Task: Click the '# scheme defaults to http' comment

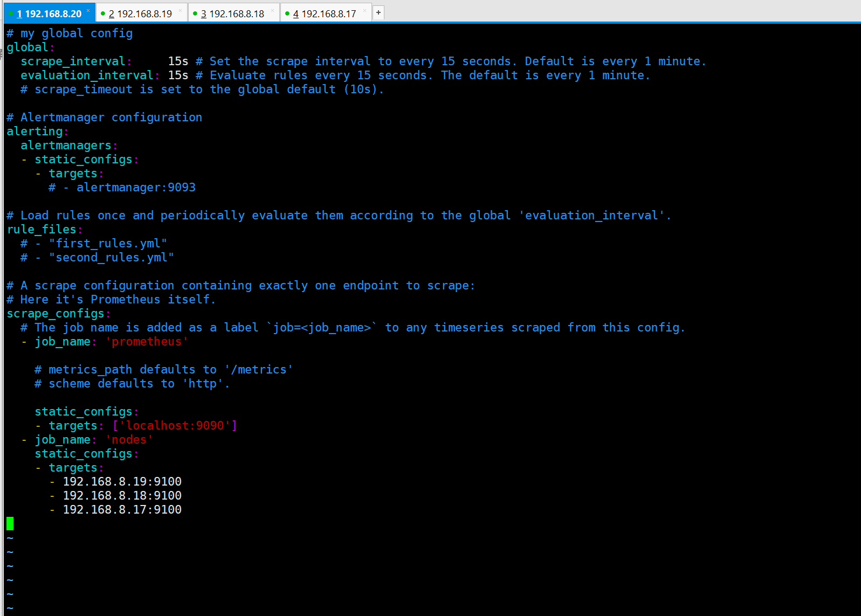Action: click(132, 384)
